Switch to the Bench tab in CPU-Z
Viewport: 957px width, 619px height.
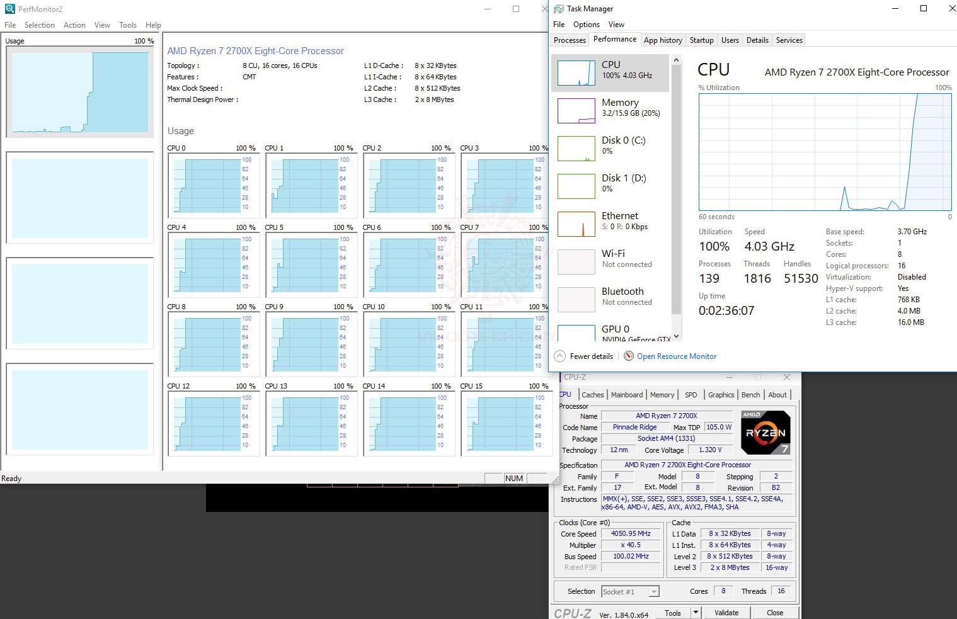point(750,395)
